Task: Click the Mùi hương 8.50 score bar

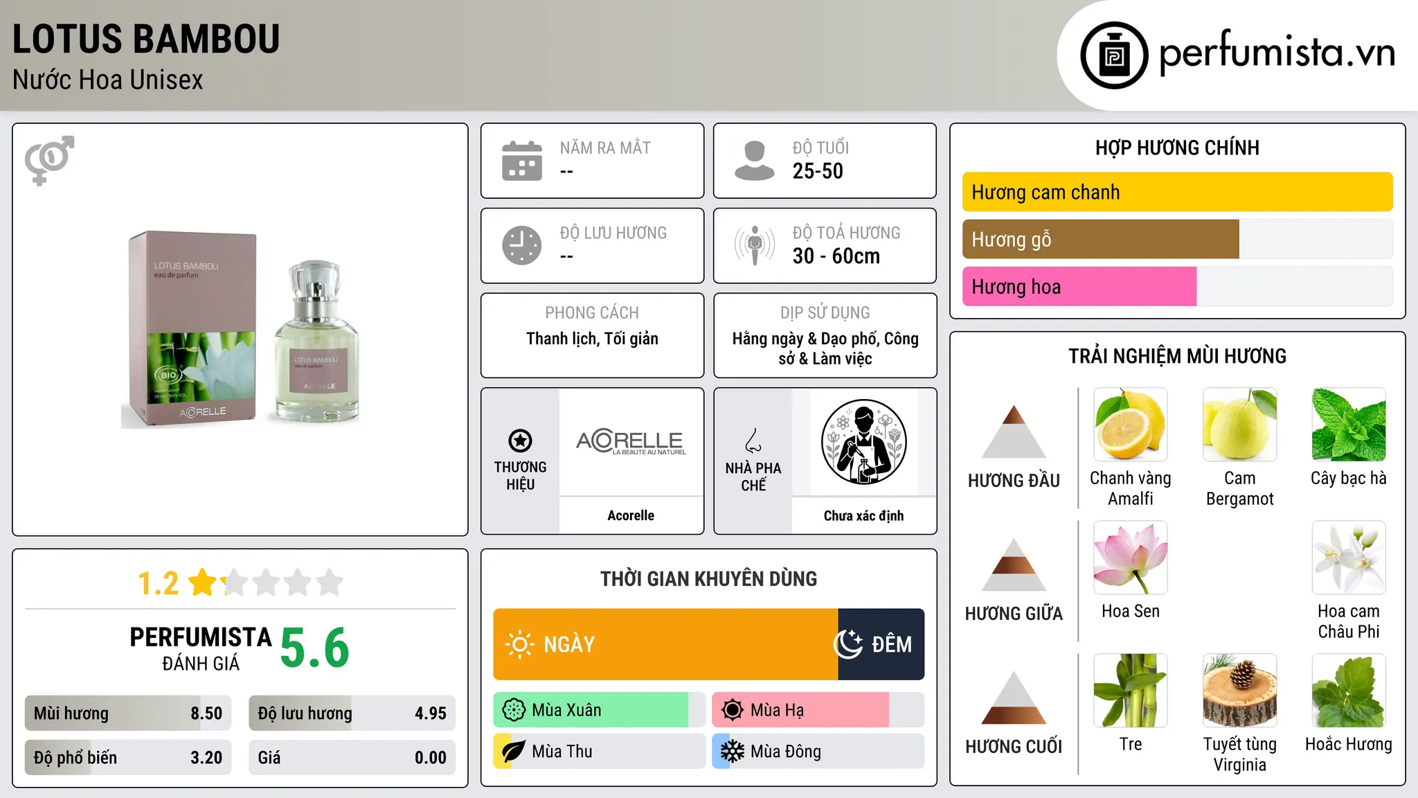Action: (128, 713)
